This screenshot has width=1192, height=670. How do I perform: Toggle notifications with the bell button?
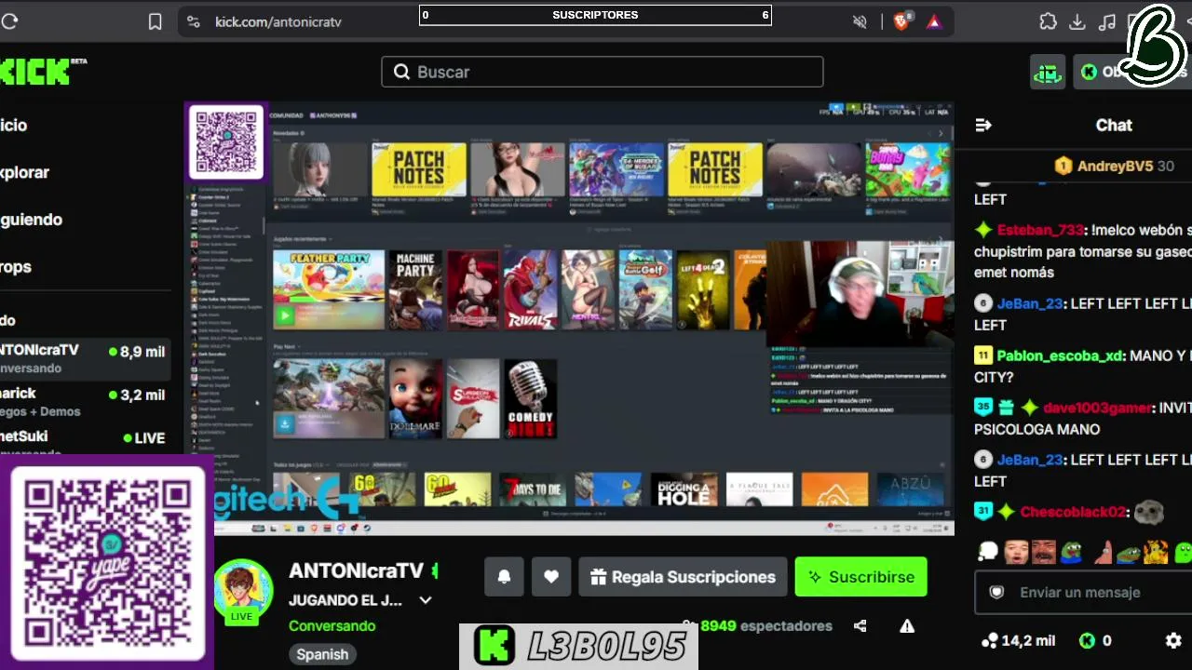[x=504, y=577]
